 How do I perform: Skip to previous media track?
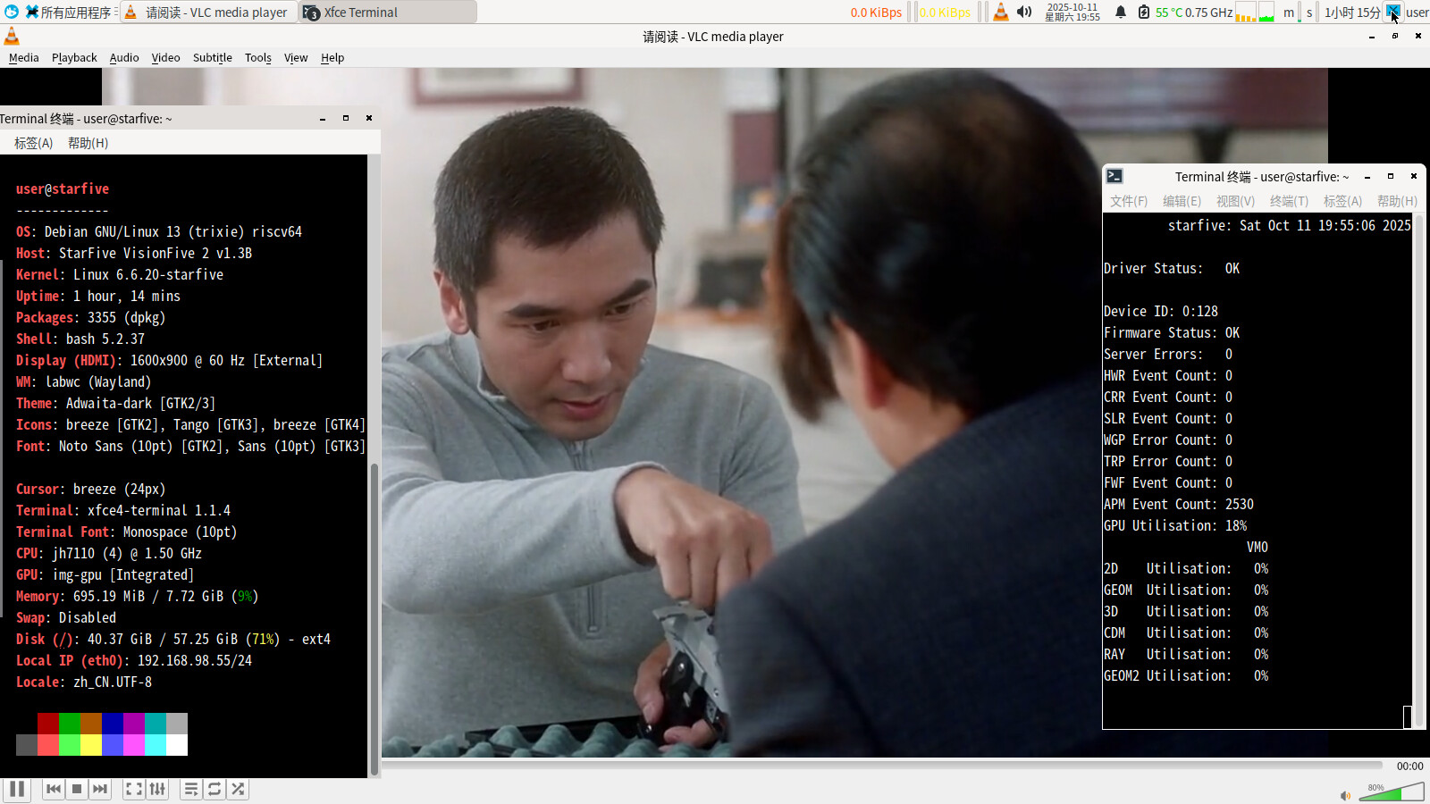click(x=54, y=789)
